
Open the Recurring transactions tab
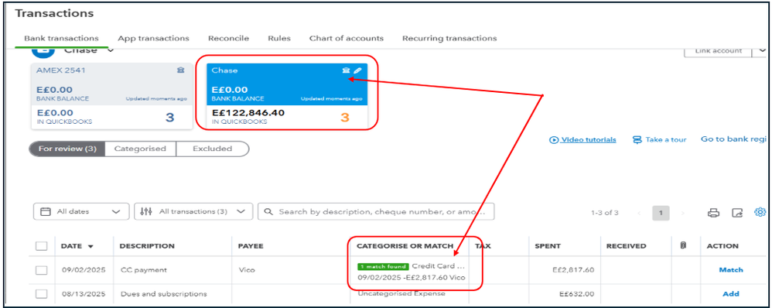pos(449,38)
